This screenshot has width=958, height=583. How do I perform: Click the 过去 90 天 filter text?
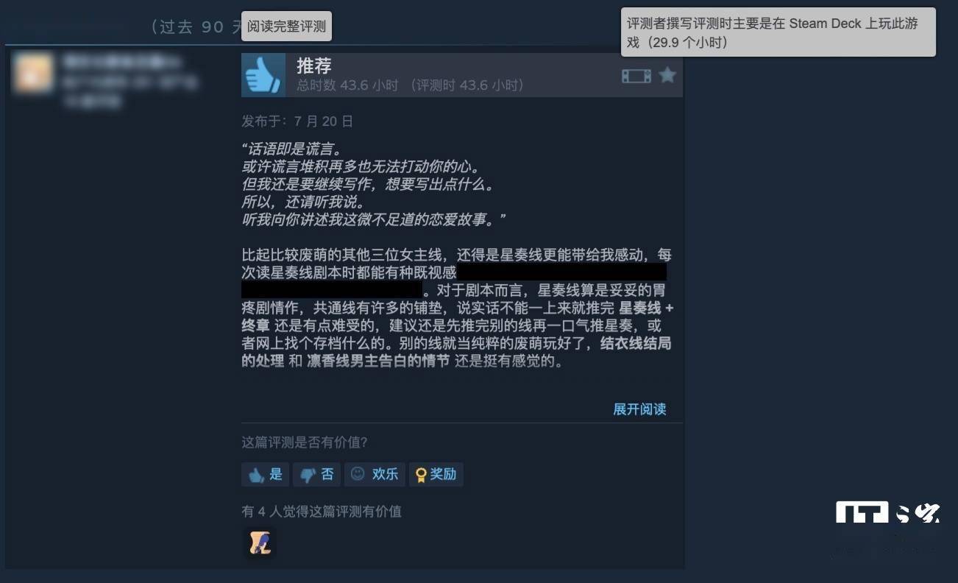click(196, 26)
